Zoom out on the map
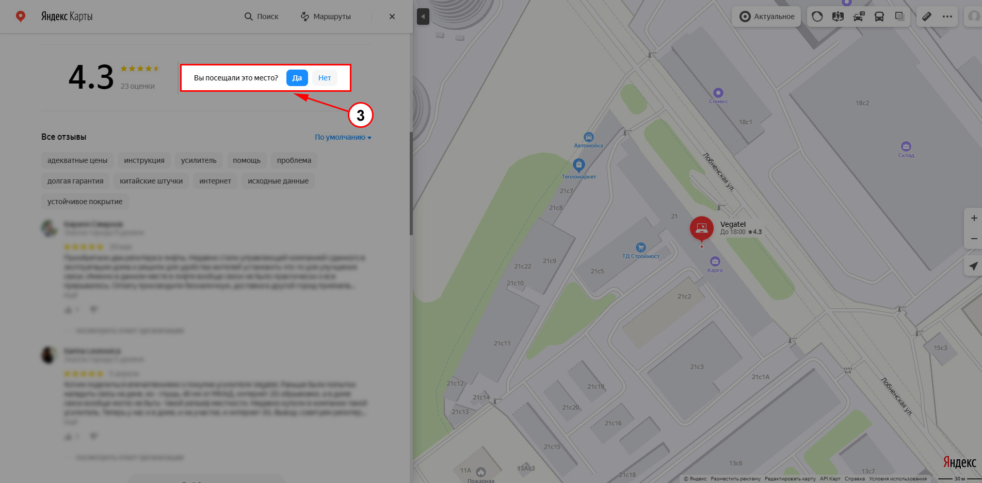 point(974,239)
